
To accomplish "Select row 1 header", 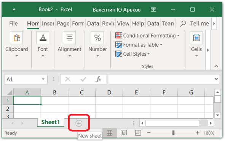I will (8, 100).
